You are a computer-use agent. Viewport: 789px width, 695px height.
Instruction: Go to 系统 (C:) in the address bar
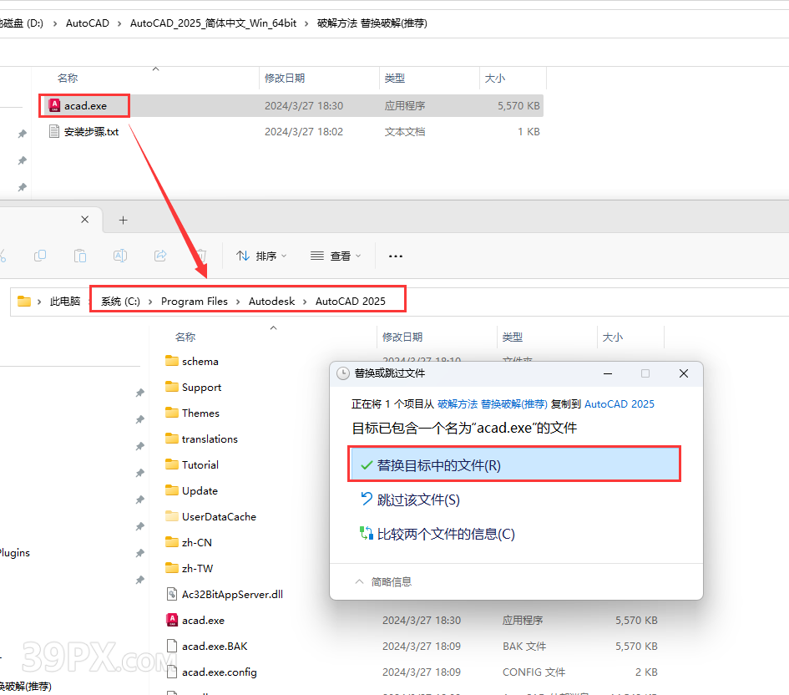120,301
